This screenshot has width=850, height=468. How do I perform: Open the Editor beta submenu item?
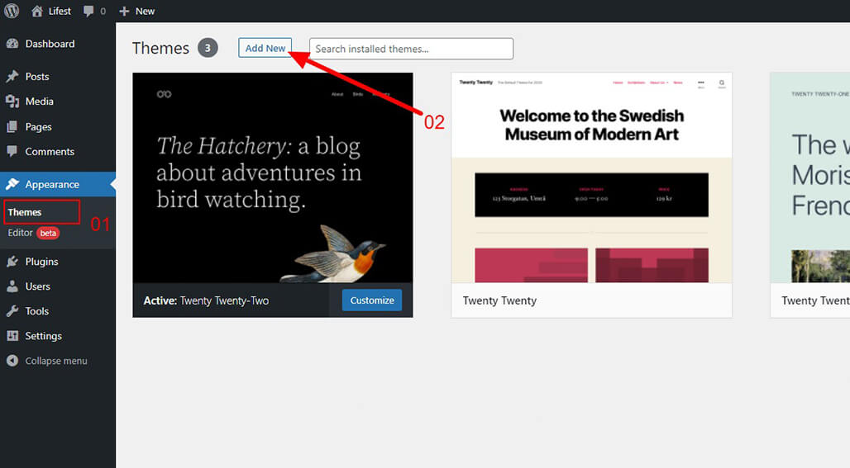coord(34,233)
